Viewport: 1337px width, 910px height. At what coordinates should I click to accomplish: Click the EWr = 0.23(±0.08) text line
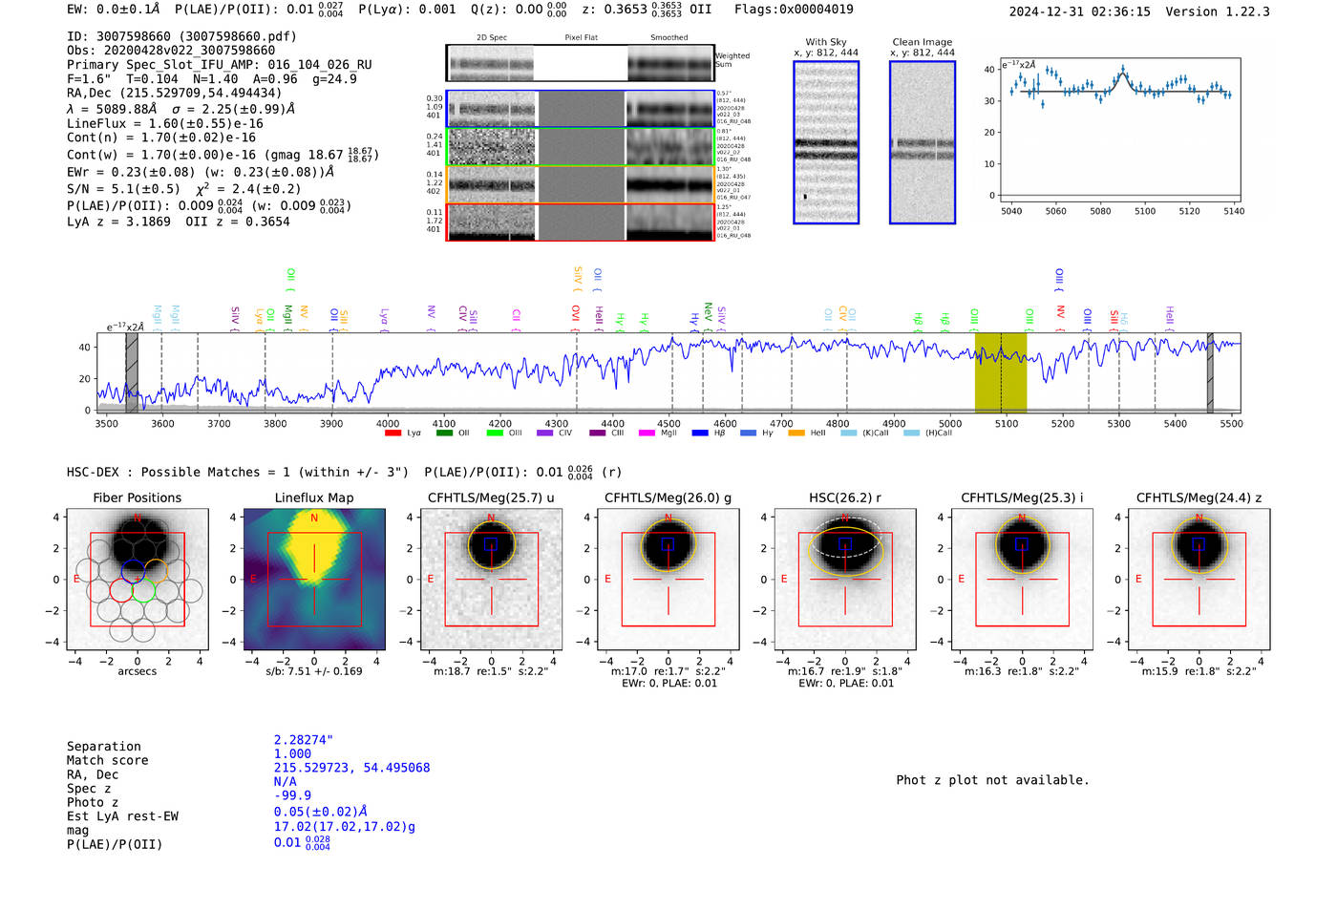(x=201, y=172)
